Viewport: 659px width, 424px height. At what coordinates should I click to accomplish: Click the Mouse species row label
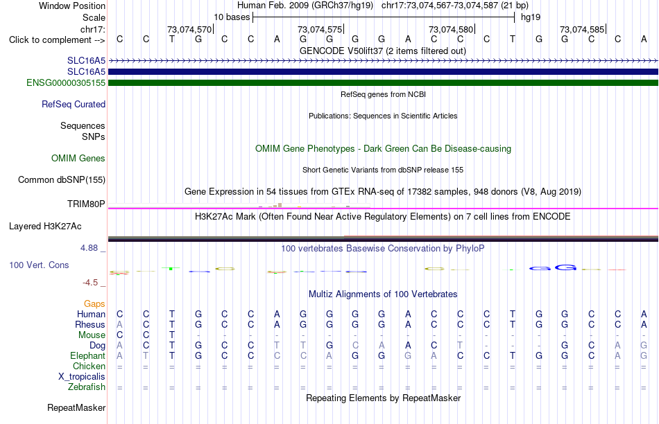tap(92, 335)
